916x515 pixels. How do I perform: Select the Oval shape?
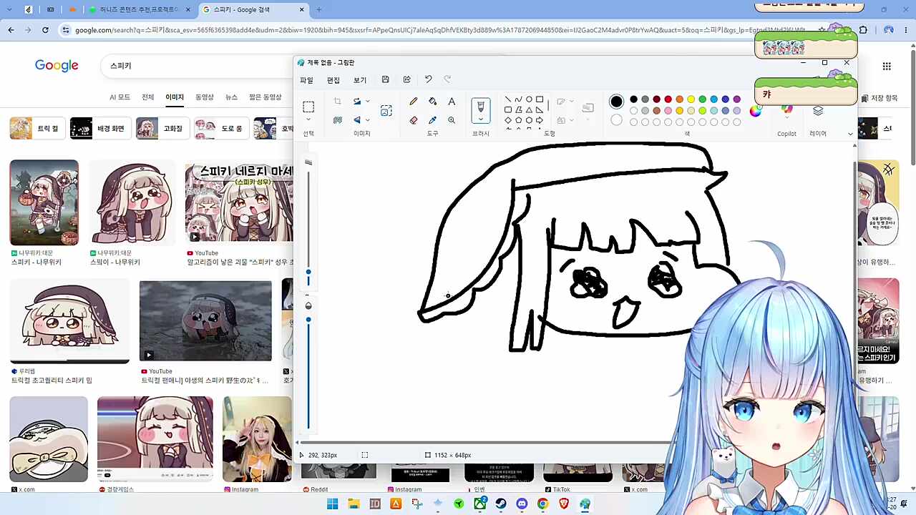(529, 99)
